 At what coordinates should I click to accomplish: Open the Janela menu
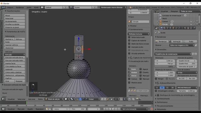coord(29,8)
